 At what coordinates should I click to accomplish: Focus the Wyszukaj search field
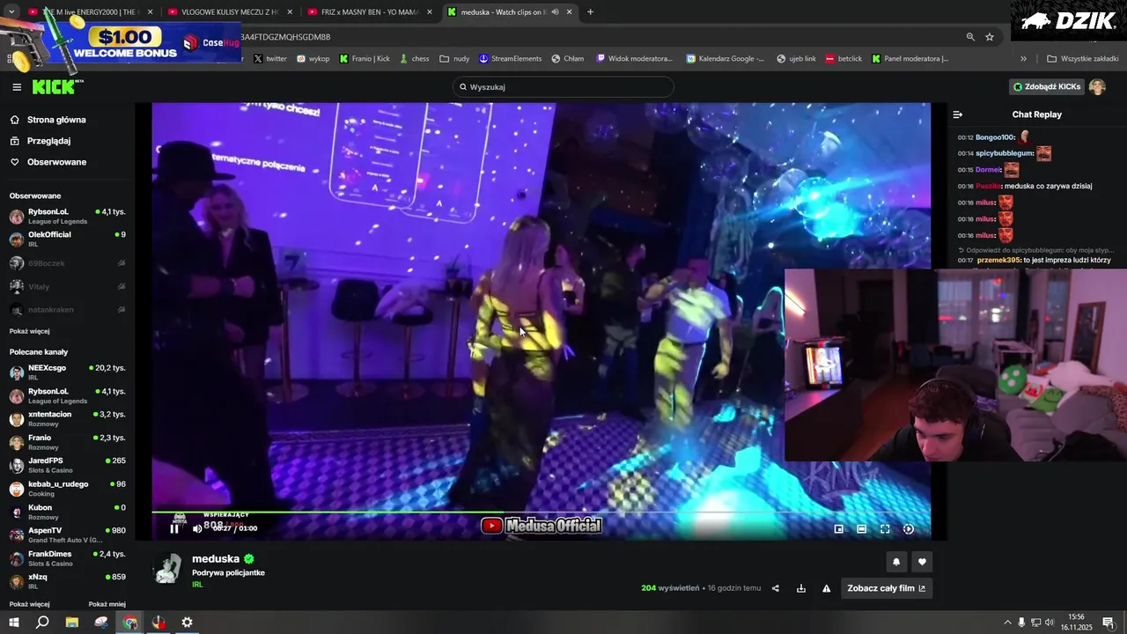coord(563,87)
